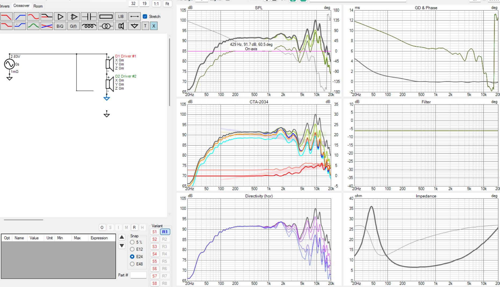
Task: Toggle the highlighted X button in the toolbar
Action: click(154, 26)
